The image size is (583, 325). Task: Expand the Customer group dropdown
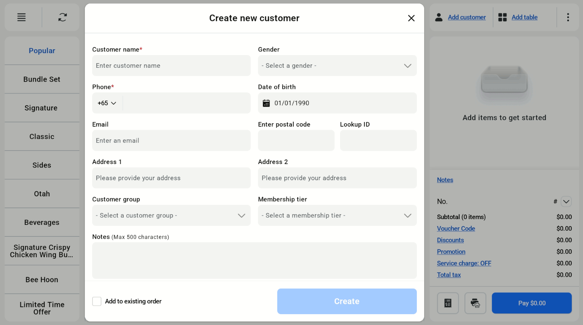[x=171, y=215]
